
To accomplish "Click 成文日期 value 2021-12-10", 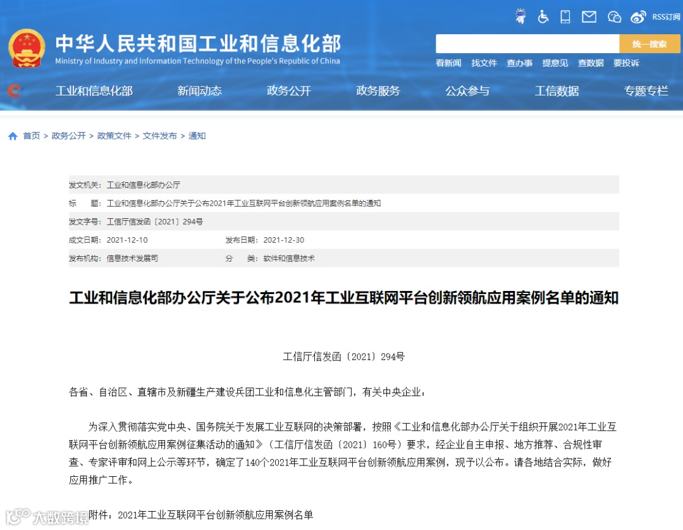I will 127,240.
